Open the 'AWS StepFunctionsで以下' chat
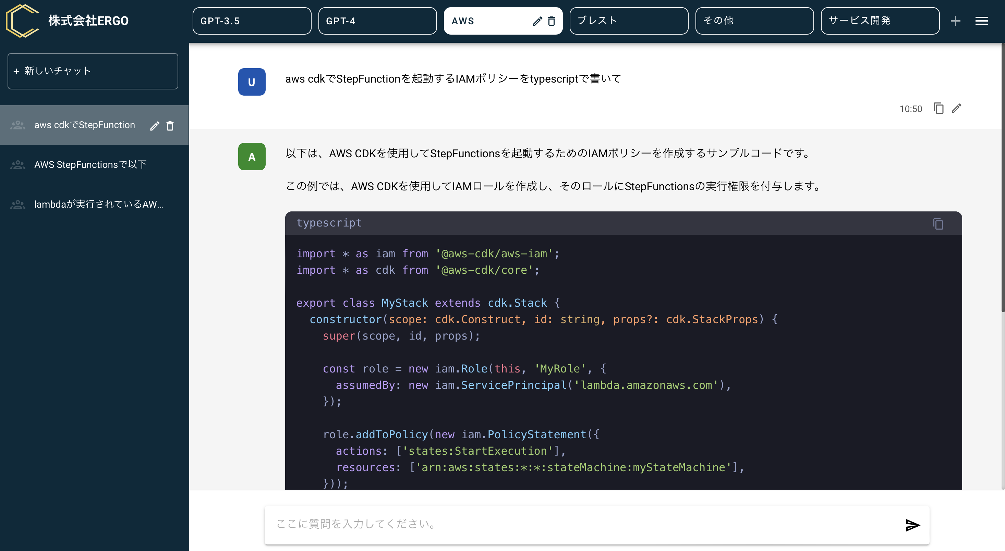The image size is (1005, 551). point(94,164)
